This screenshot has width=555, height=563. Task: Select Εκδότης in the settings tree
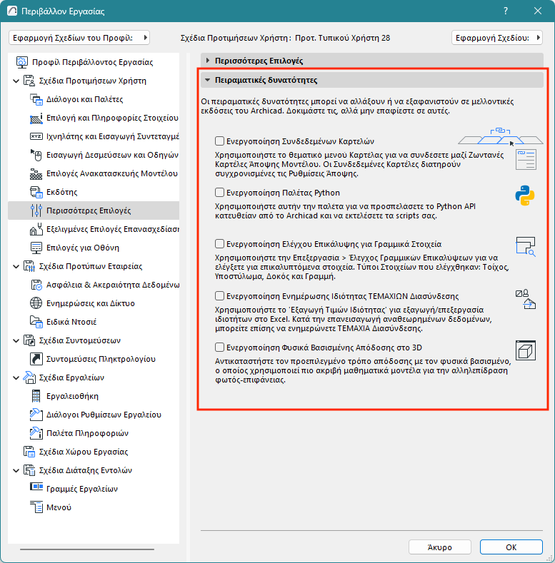tap(61, 192)
